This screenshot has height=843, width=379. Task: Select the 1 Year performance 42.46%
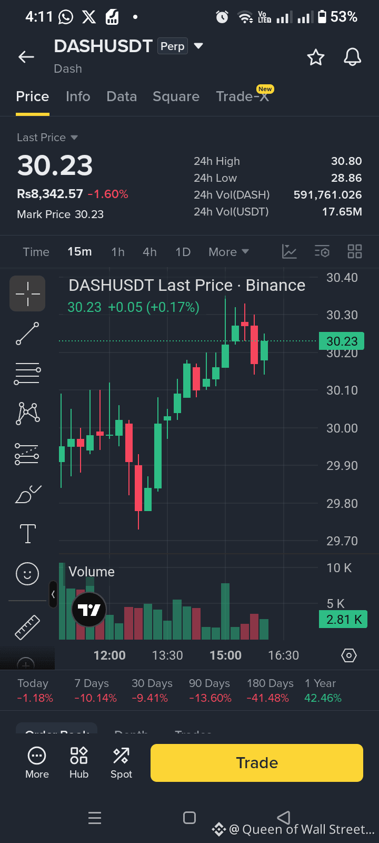click(323, 691)
